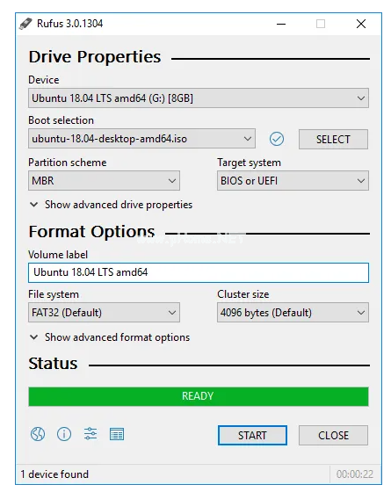Click the Volume label text field
The image size is (391, 492).
[199, 272]
